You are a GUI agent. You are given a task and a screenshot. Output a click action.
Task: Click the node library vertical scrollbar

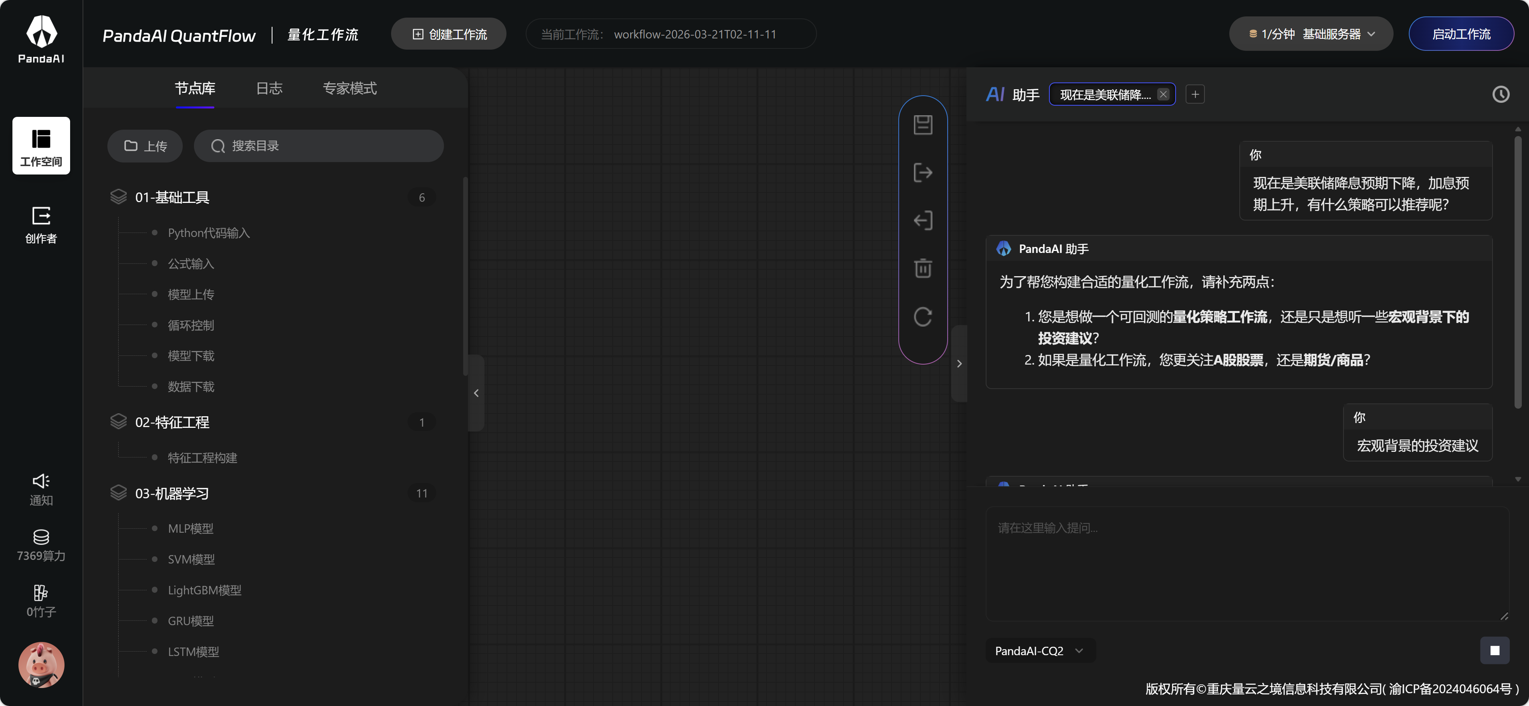pyautogui.click(x=465, y=276)
